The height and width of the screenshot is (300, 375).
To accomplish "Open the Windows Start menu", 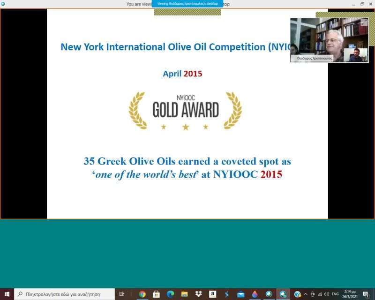I will 7,294.
